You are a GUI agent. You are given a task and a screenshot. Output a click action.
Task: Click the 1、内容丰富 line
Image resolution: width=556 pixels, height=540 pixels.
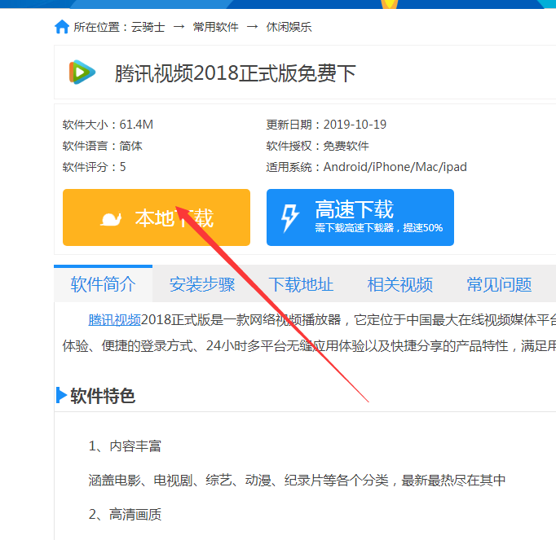click(x=125, y=446)
